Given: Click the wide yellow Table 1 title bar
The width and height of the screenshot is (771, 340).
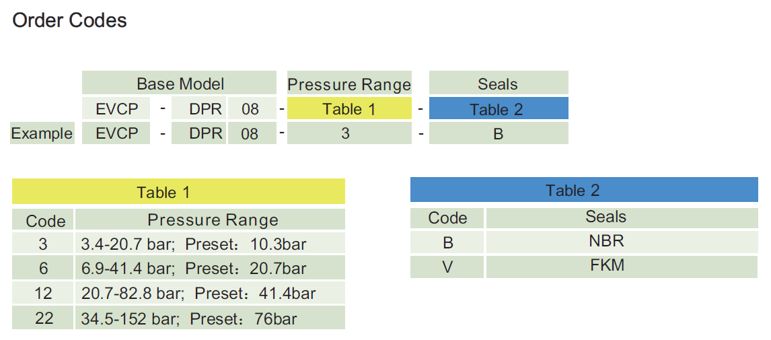Looking at the screenshot, I should click(178, 192).
